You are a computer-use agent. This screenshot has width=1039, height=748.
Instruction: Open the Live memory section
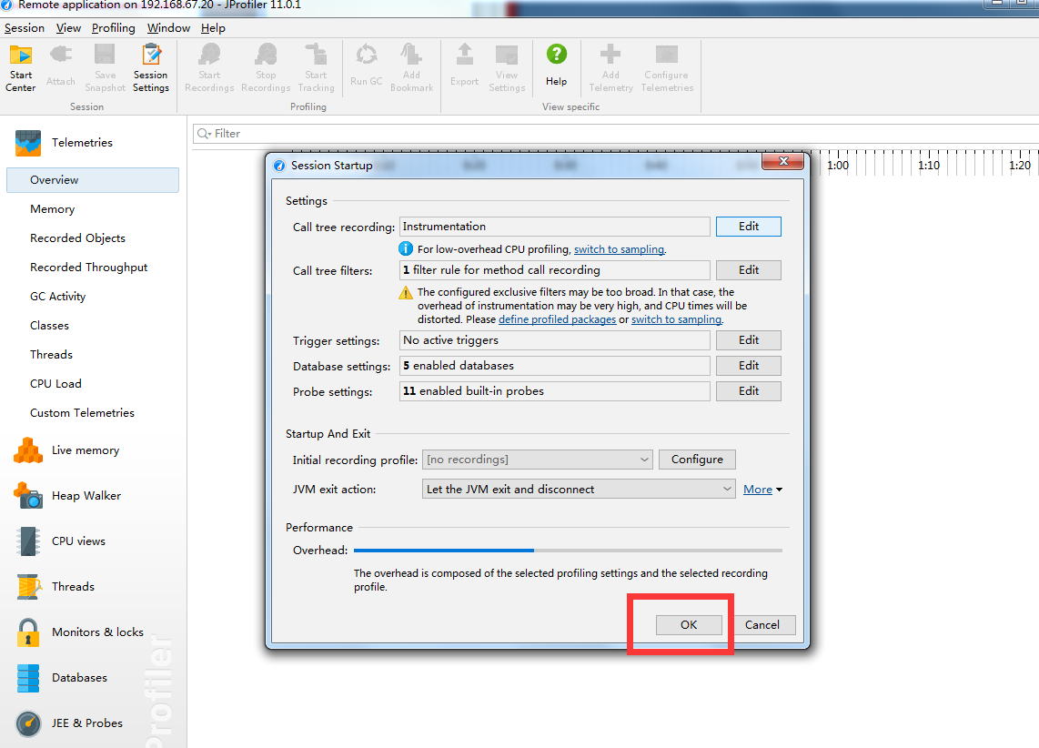pos(67,450)
